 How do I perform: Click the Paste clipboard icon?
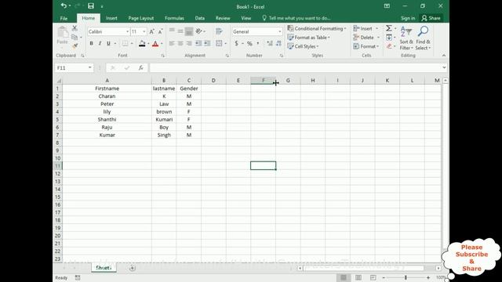[x=63, y=33]
